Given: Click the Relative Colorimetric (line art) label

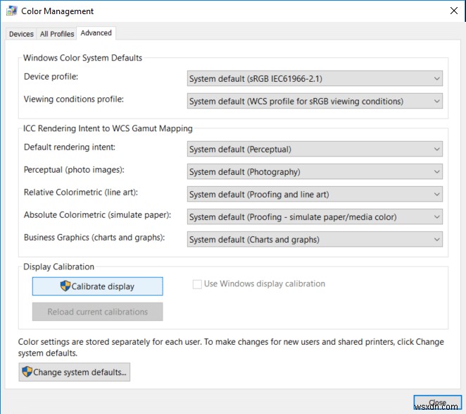Looking at the screenshot, I should pyautogui.click(x=81, y=193).
